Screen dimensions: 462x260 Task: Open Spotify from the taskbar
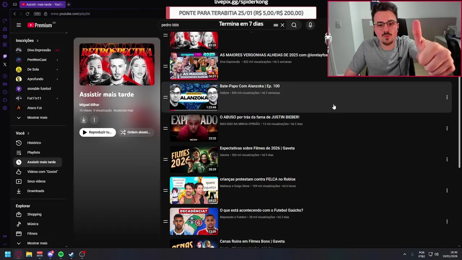pos(61,254)
